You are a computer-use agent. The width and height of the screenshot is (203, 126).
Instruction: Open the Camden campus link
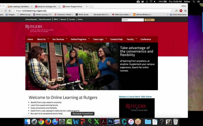pos(72,19)
